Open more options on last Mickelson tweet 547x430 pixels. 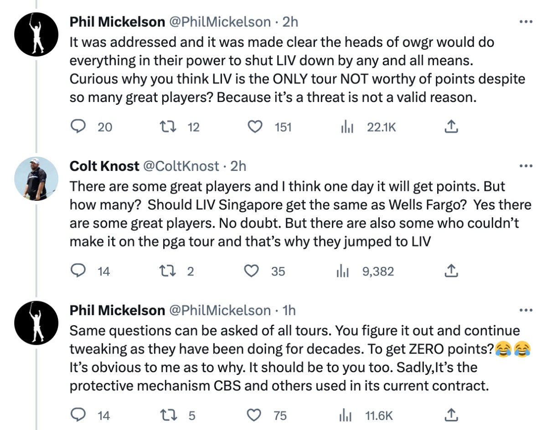click(x=526, y=310)
